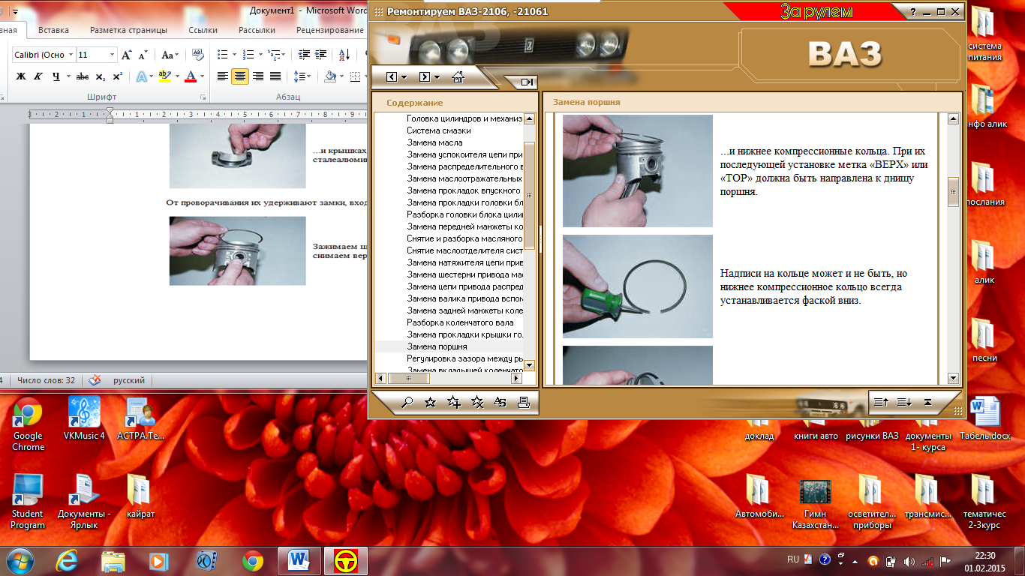
Task: Open underline style dropdown arrow
Action: click(x=68, y=76)
